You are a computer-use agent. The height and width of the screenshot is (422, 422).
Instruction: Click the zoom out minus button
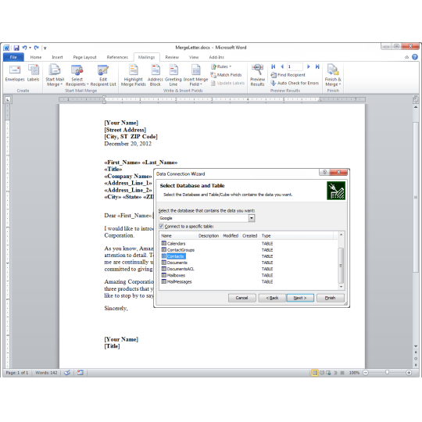(366, 373)
